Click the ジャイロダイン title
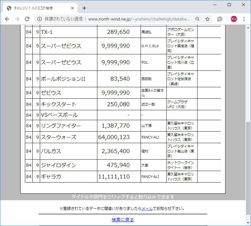This screenshot has width=251, height=226. (x=58, y=165)
